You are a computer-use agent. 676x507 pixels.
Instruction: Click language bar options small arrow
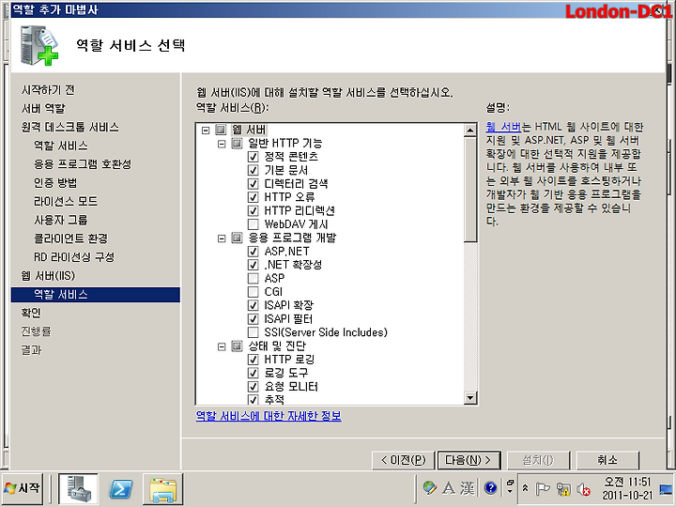click(511, 492)
